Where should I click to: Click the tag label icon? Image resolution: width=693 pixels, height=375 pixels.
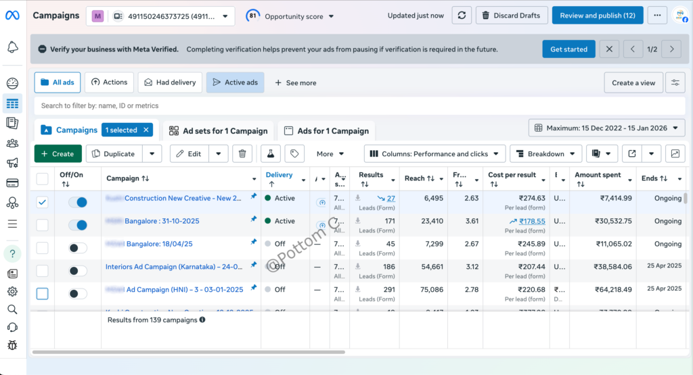pyautogui.click(x=294, y=154)
